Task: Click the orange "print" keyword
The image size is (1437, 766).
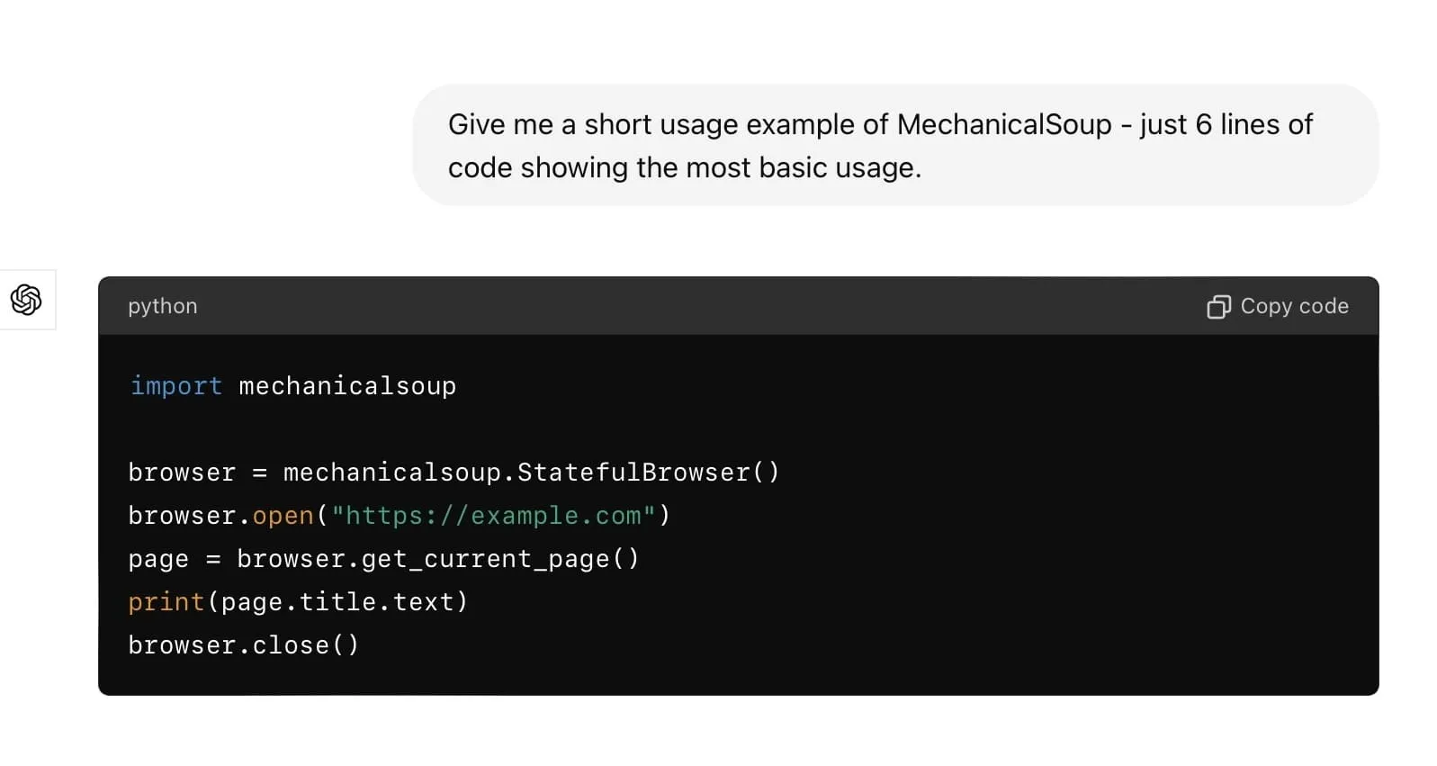Action: (166, 602)
